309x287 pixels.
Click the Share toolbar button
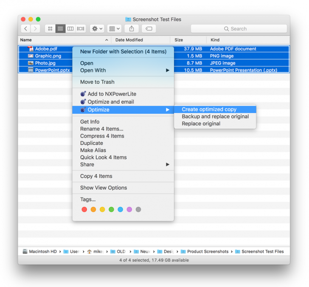pos(132,29)
